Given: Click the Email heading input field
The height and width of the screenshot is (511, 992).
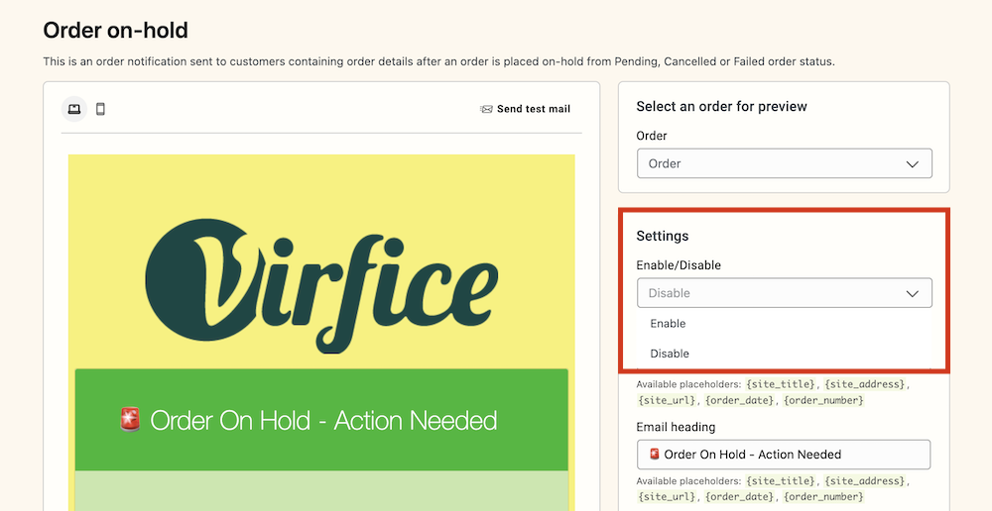Looking at the screenshot, I should coord(784,455).
